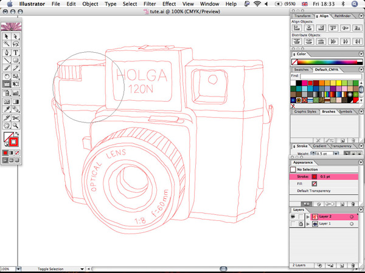
Task: Expand Layer 1 disclosure triangle
Action: click(x=308, y=224)
